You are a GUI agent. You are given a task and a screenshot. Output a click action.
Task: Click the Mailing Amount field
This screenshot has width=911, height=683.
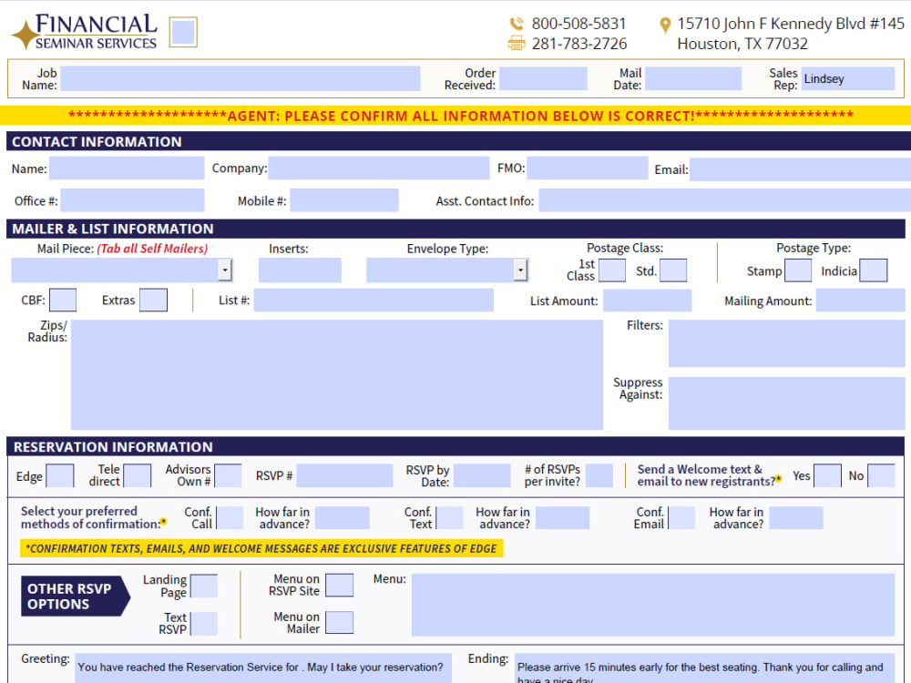coord(861,301)
